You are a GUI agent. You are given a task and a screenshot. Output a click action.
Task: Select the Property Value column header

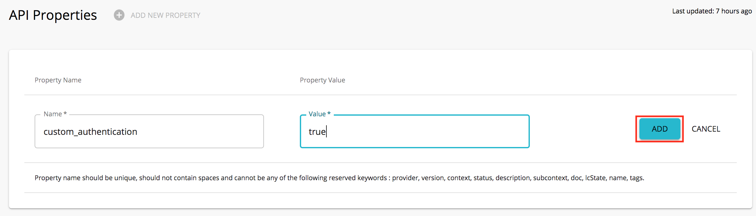[x=322, y=80]
